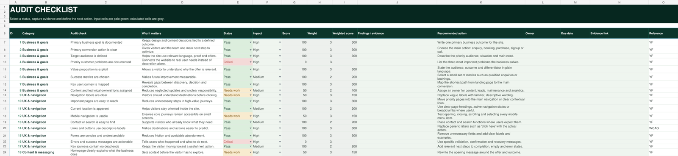Open Status dropdown for Homepage clearly explains row
This screenshot has width=678, height=156.
[250, 152]
